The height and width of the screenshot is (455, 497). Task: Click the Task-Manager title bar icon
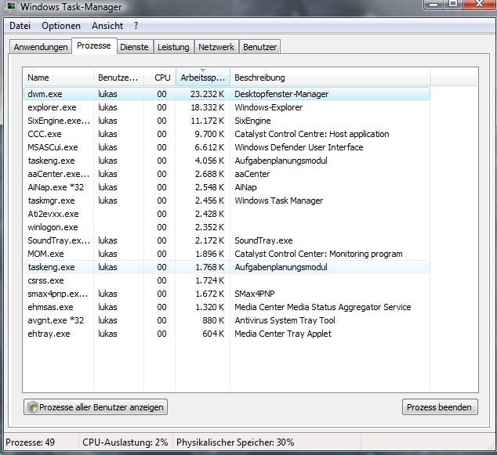pyautogui.click(x=11, y=6)
